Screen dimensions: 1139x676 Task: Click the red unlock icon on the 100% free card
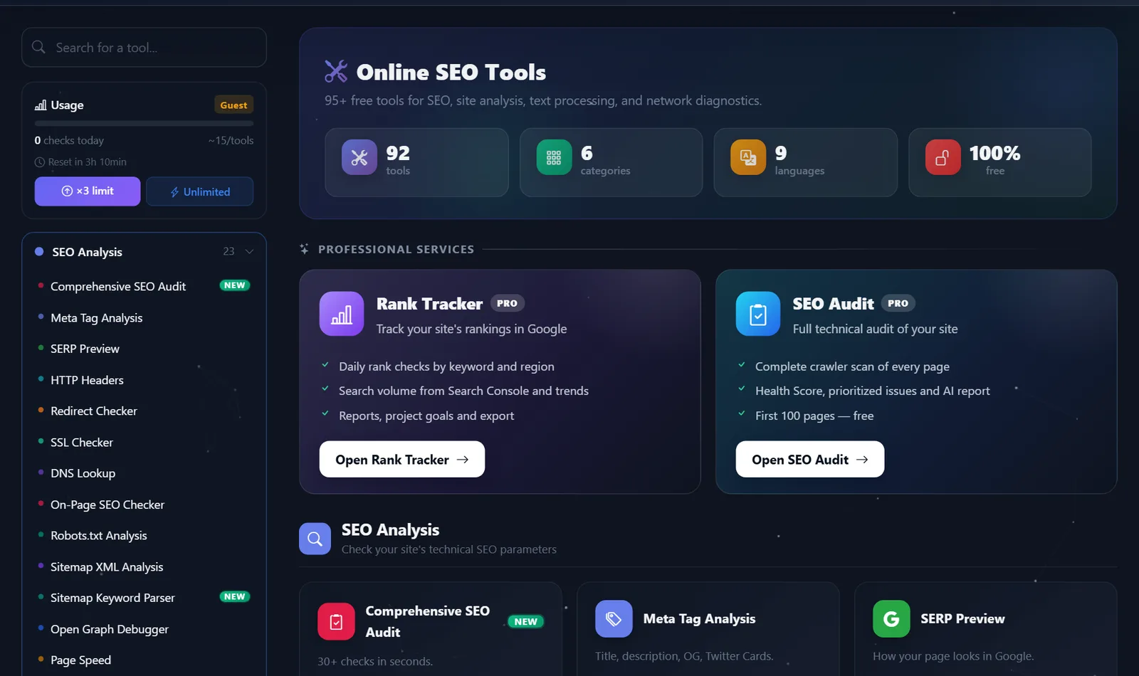coord(943,158)
